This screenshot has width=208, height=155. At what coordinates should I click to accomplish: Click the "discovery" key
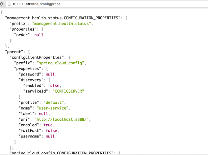pos(31,80)
